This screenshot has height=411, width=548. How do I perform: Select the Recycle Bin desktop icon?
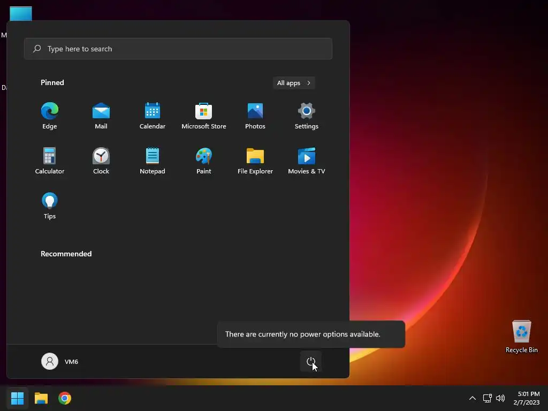(x=521, y=337)
